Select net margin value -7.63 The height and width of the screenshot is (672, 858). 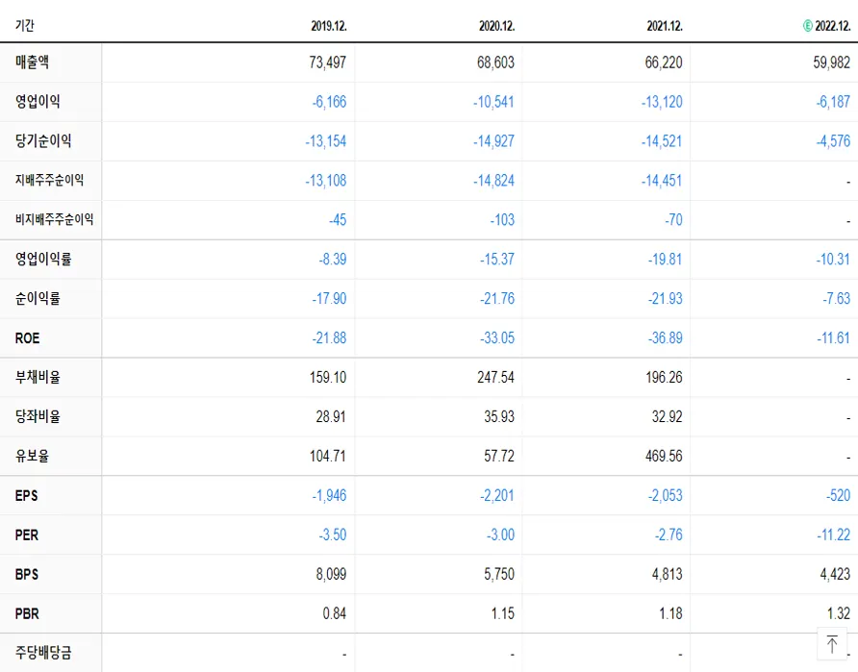[837, 299]
